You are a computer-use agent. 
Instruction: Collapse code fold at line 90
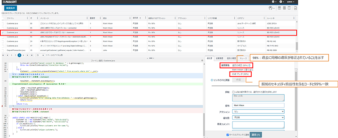coord(8,96)
